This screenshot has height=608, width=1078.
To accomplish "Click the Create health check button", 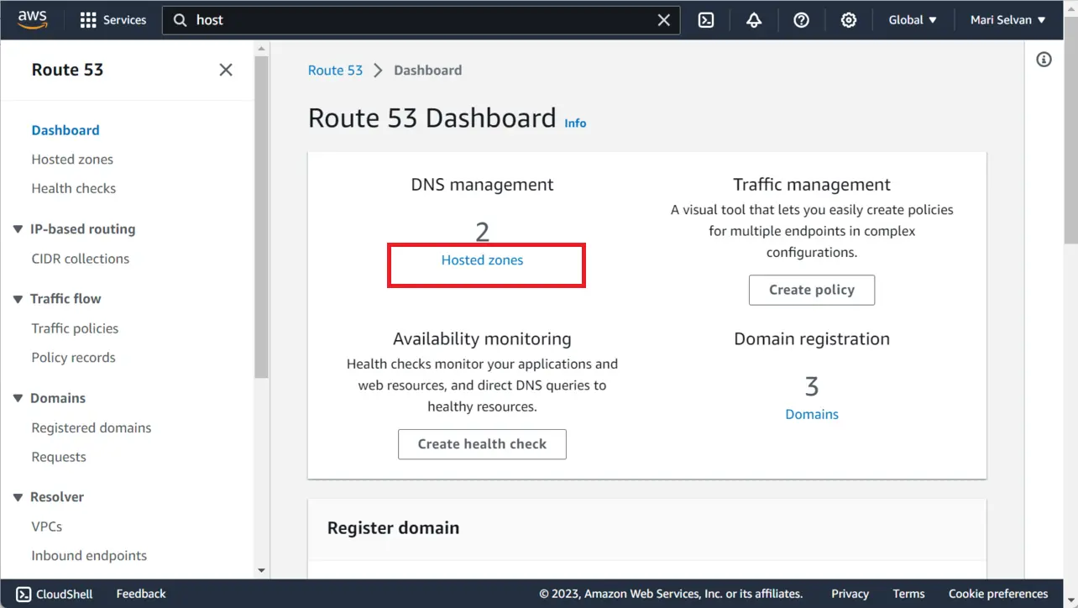I will pos(482,444).
